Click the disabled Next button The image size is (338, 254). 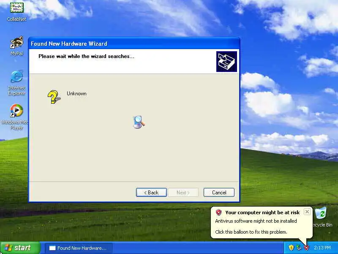tap(183, 193)
